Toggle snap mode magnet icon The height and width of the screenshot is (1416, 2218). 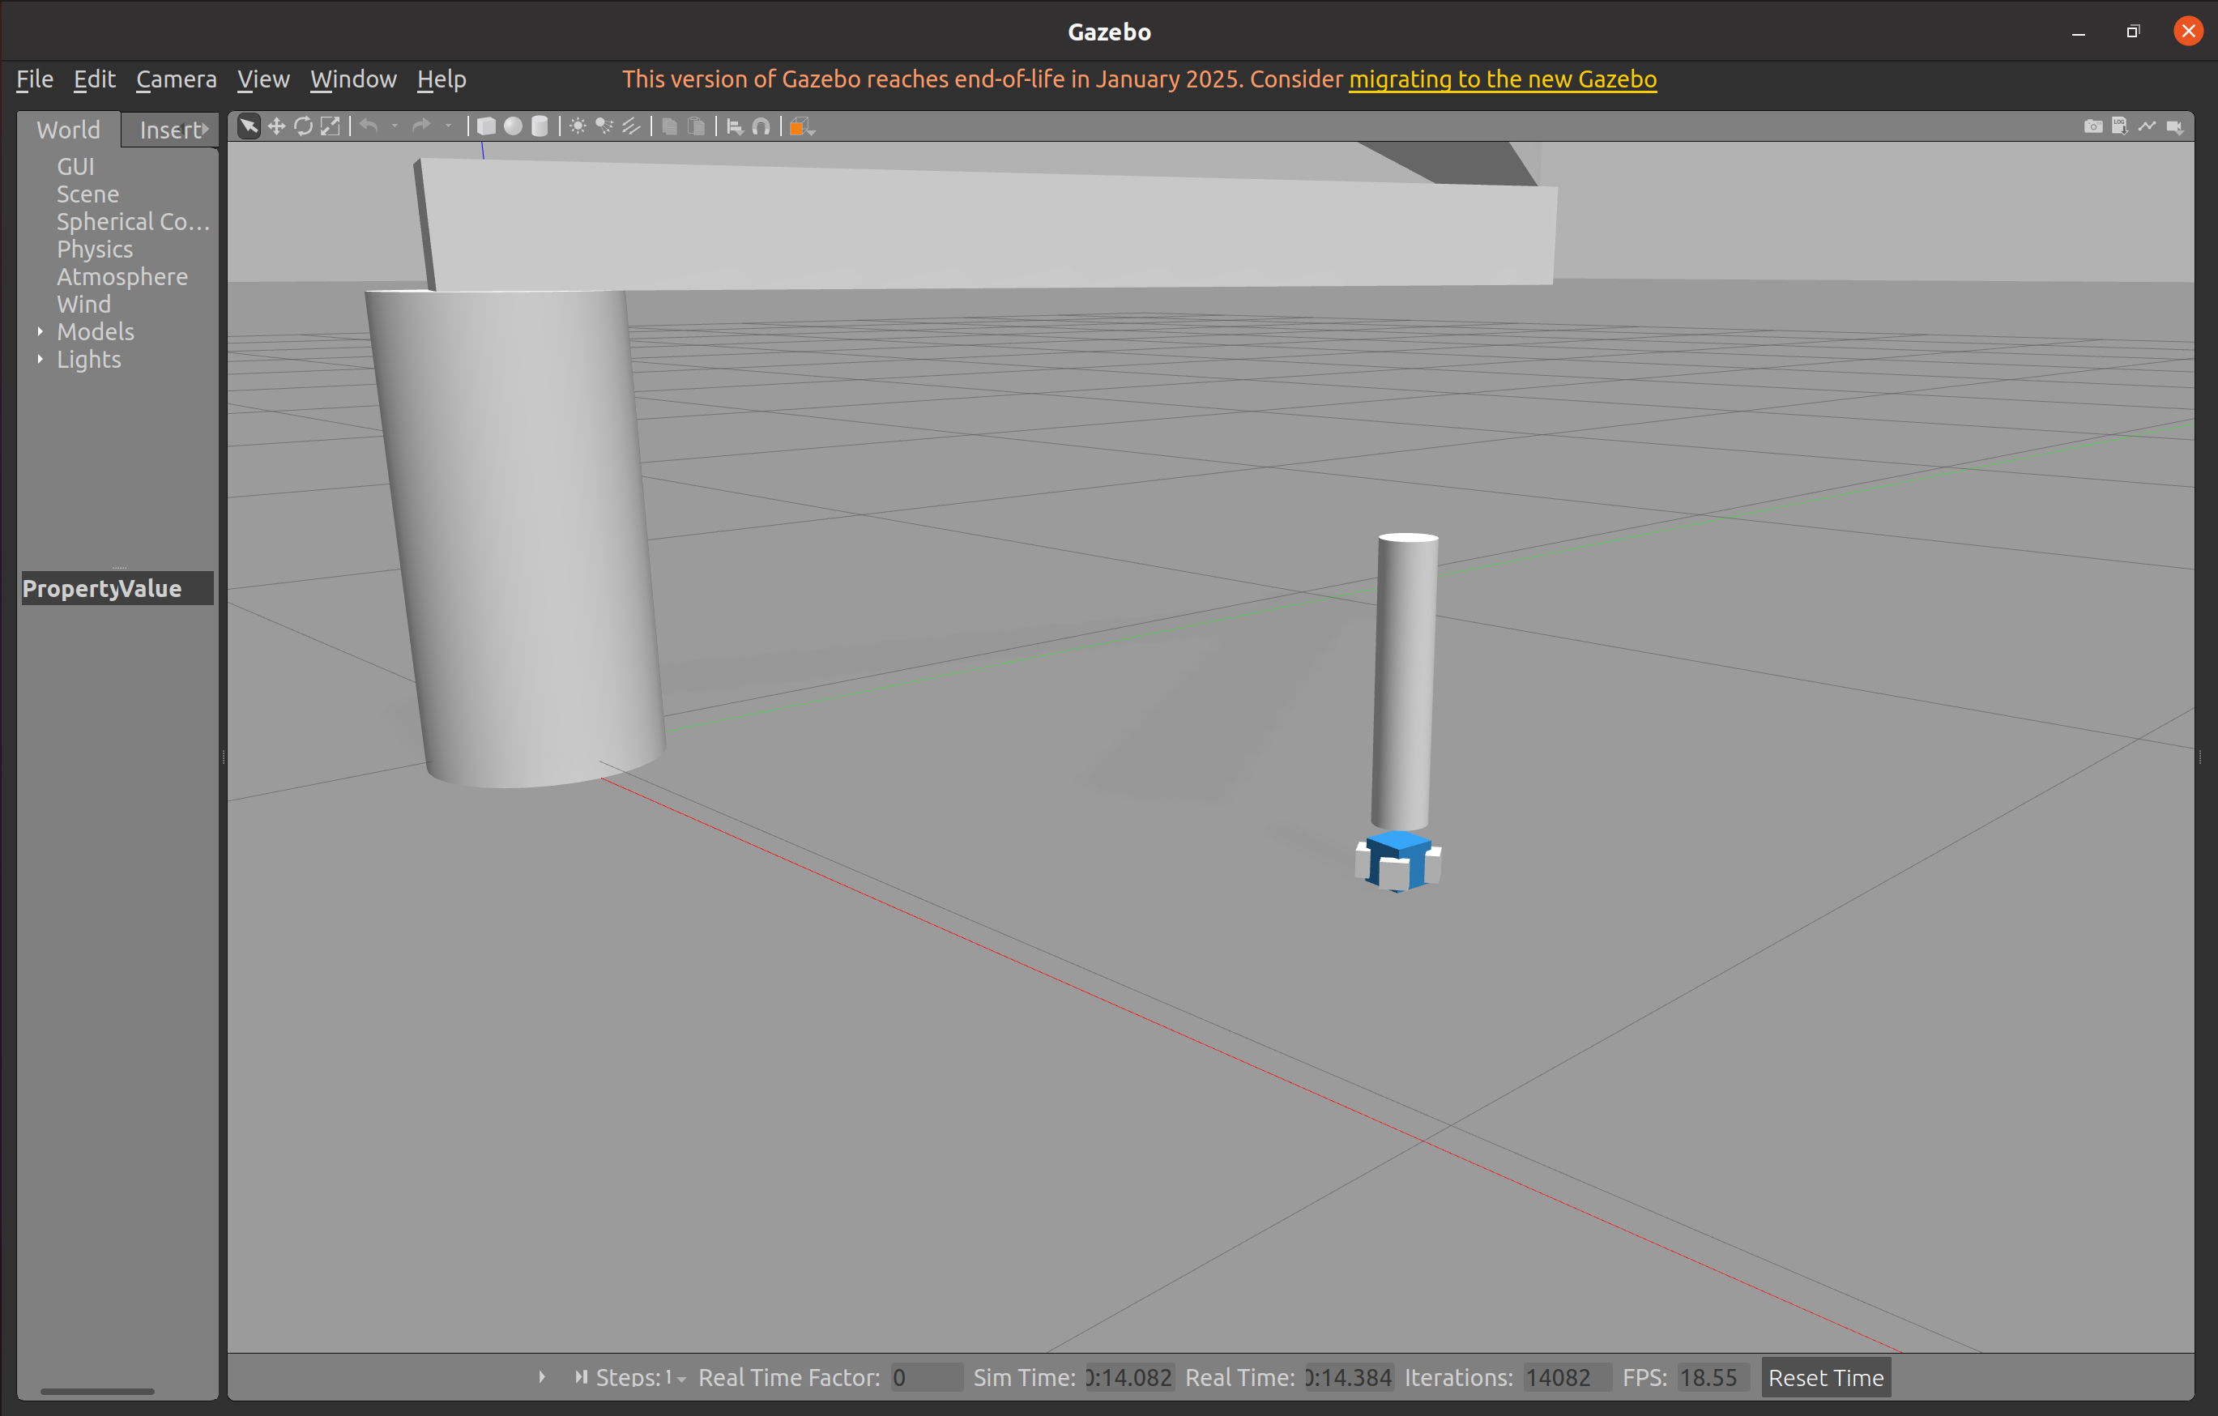pos(761,126)
